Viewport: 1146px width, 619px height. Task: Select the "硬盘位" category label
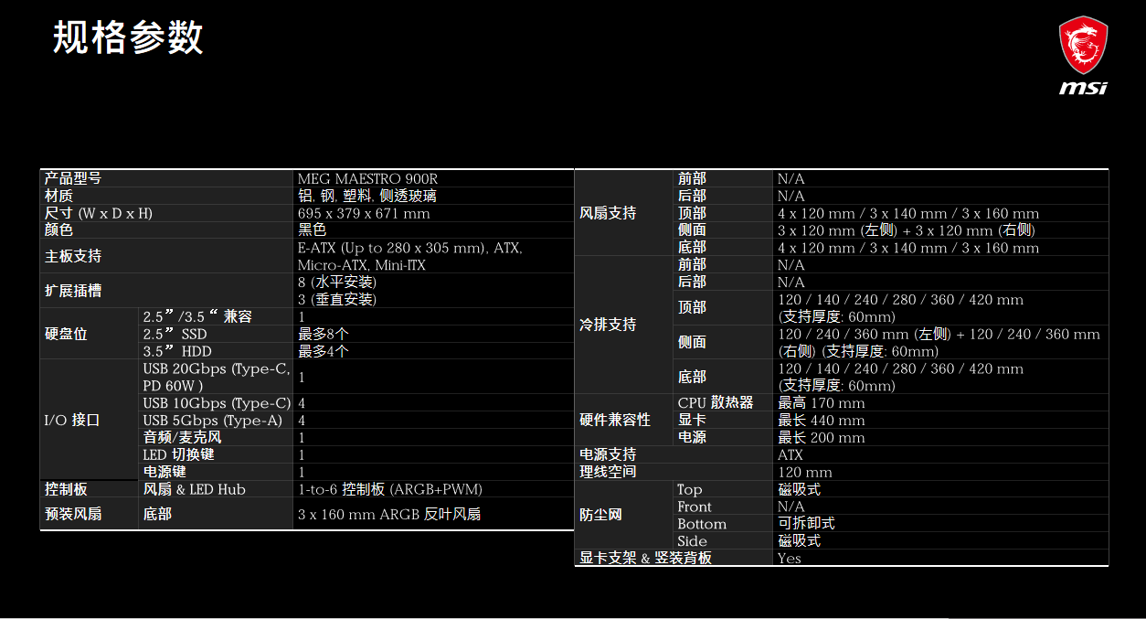pos(66,334)
